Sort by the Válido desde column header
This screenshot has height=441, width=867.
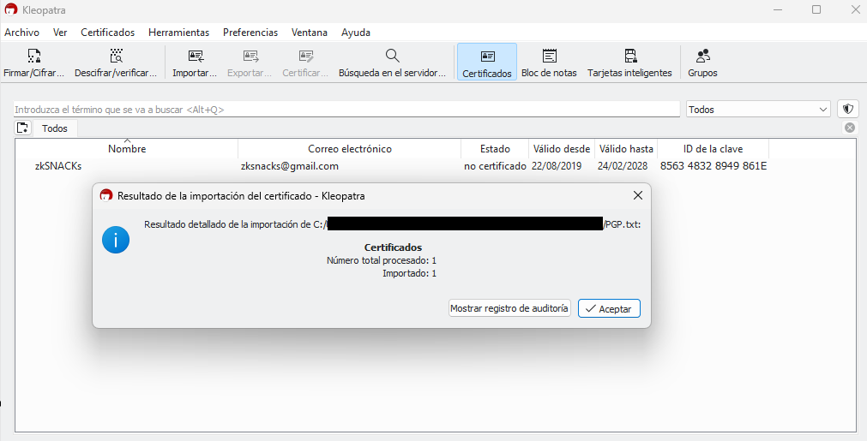pyautogui.click(x=561, y=148)
